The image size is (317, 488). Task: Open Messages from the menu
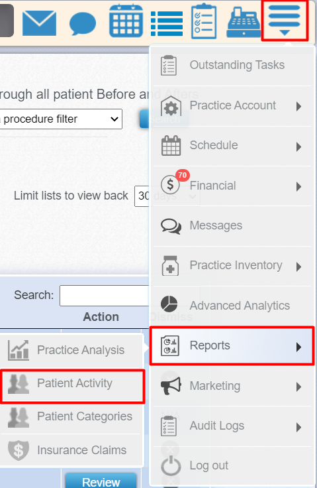click(232, 225)
